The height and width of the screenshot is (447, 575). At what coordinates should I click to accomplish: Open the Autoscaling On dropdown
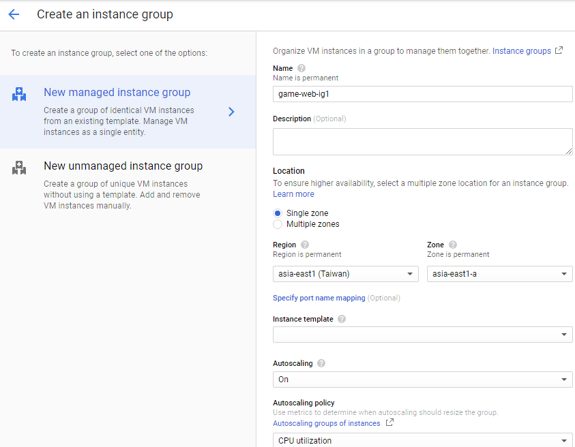(x=422, y=380)
